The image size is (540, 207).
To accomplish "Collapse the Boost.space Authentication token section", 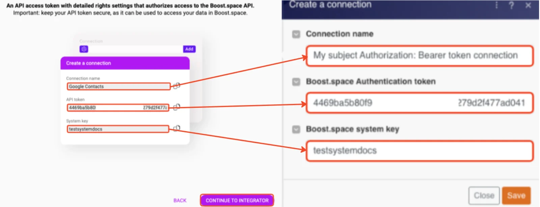I will (296, 82).
